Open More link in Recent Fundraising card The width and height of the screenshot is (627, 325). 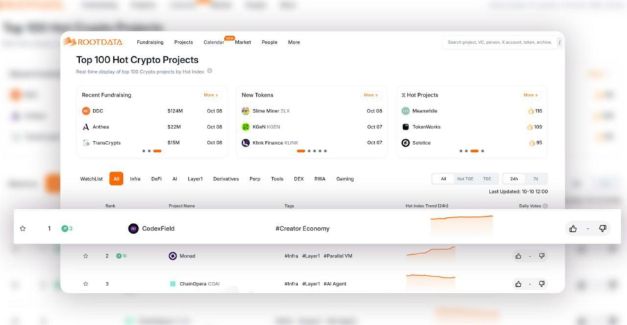tap(210, 95)
